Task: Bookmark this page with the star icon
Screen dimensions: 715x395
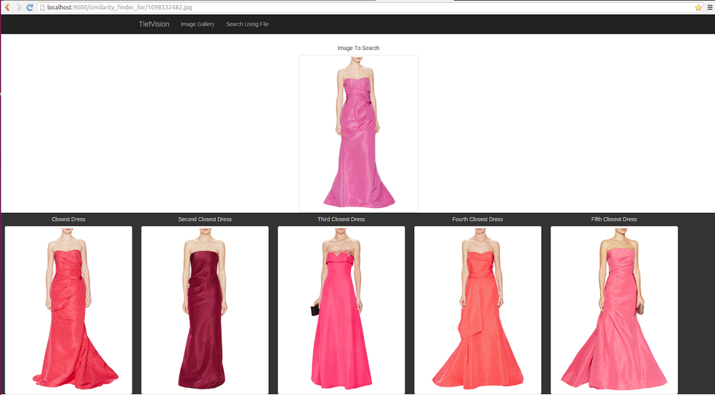Action: coord(698,7)
